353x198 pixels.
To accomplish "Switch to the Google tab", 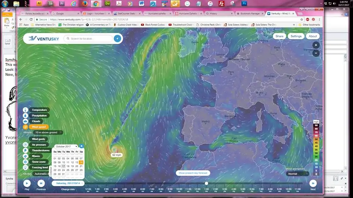I will pos(66,14).
